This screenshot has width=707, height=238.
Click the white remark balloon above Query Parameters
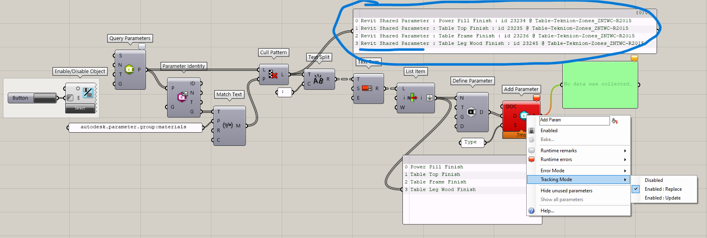coord(142,46)
